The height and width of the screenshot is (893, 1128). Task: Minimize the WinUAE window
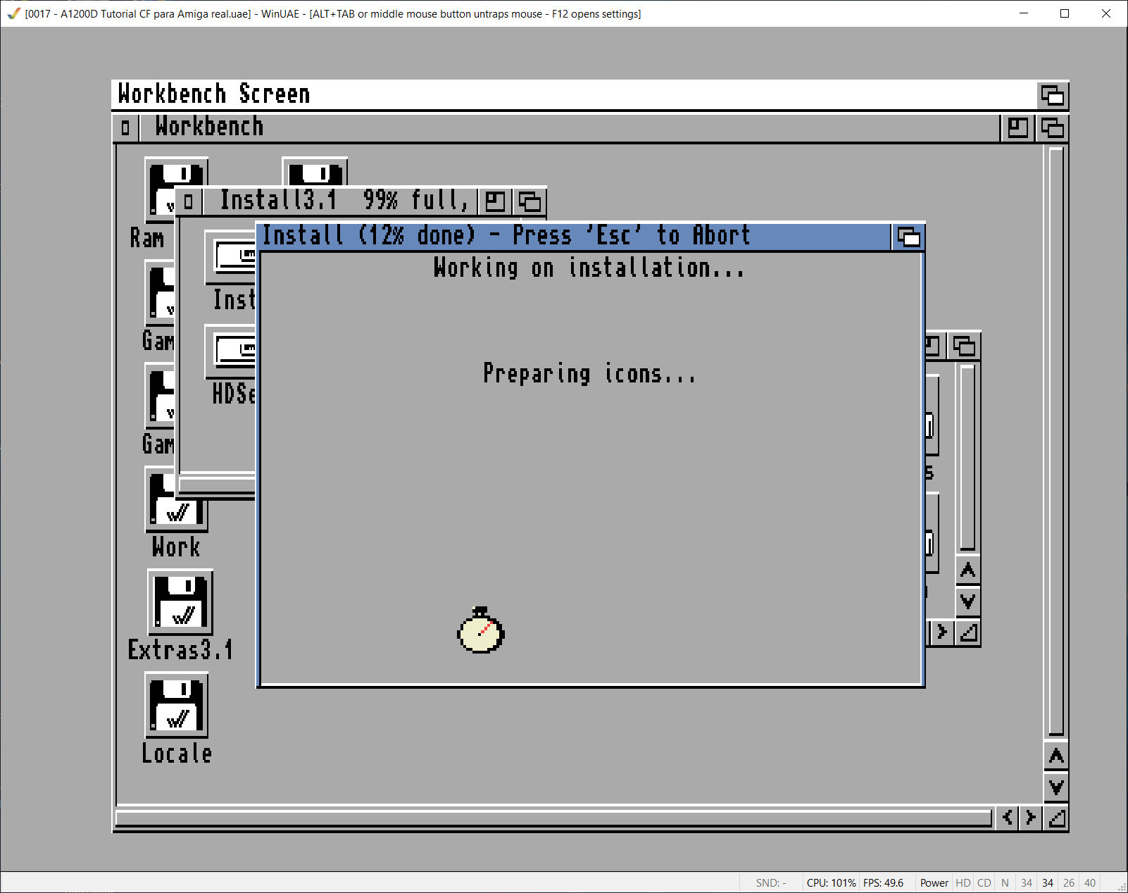pyautogui.click(x=1024, y=13)
